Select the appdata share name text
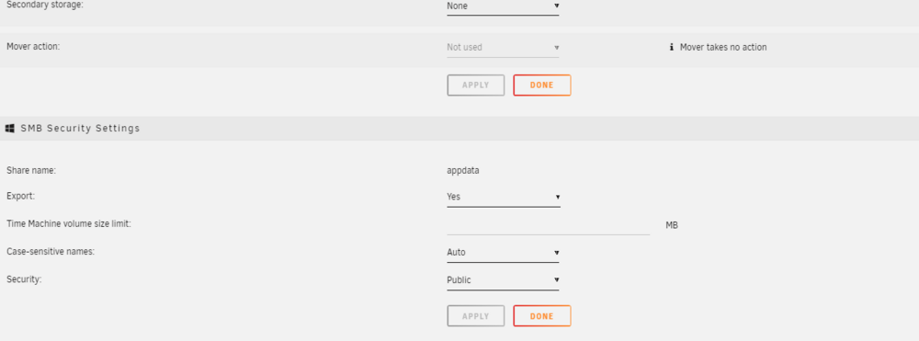This screenshot has height=341, width=919. (463, 171)
